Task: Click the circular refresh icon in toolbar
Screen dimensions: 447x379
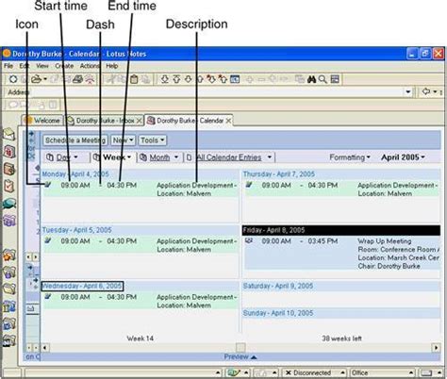Action: [13, 79]
